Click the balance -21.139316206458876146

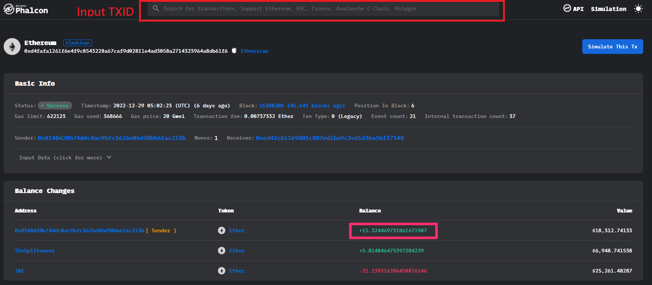click(393, 271)
